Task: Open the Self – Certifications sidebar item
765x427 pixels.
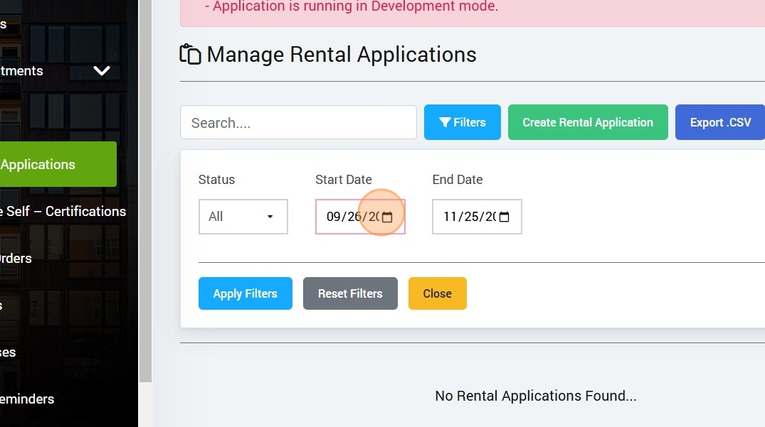Action: (63, 211)
